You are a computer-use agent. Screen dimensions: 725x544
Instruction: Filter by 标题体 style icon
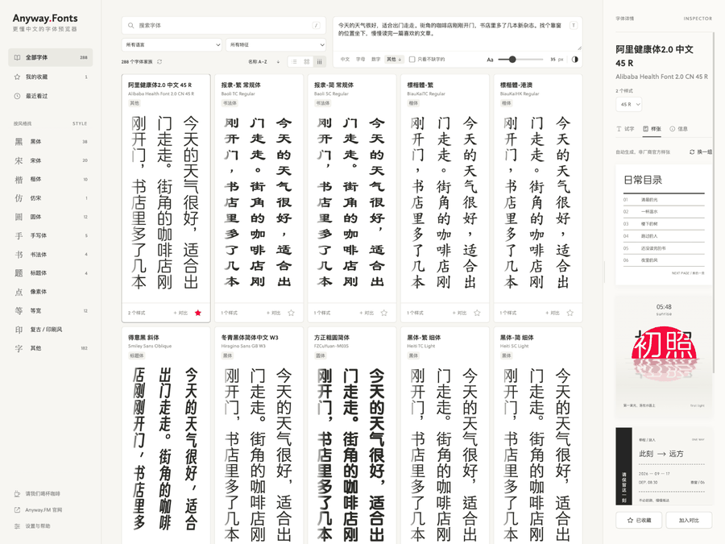19,273
